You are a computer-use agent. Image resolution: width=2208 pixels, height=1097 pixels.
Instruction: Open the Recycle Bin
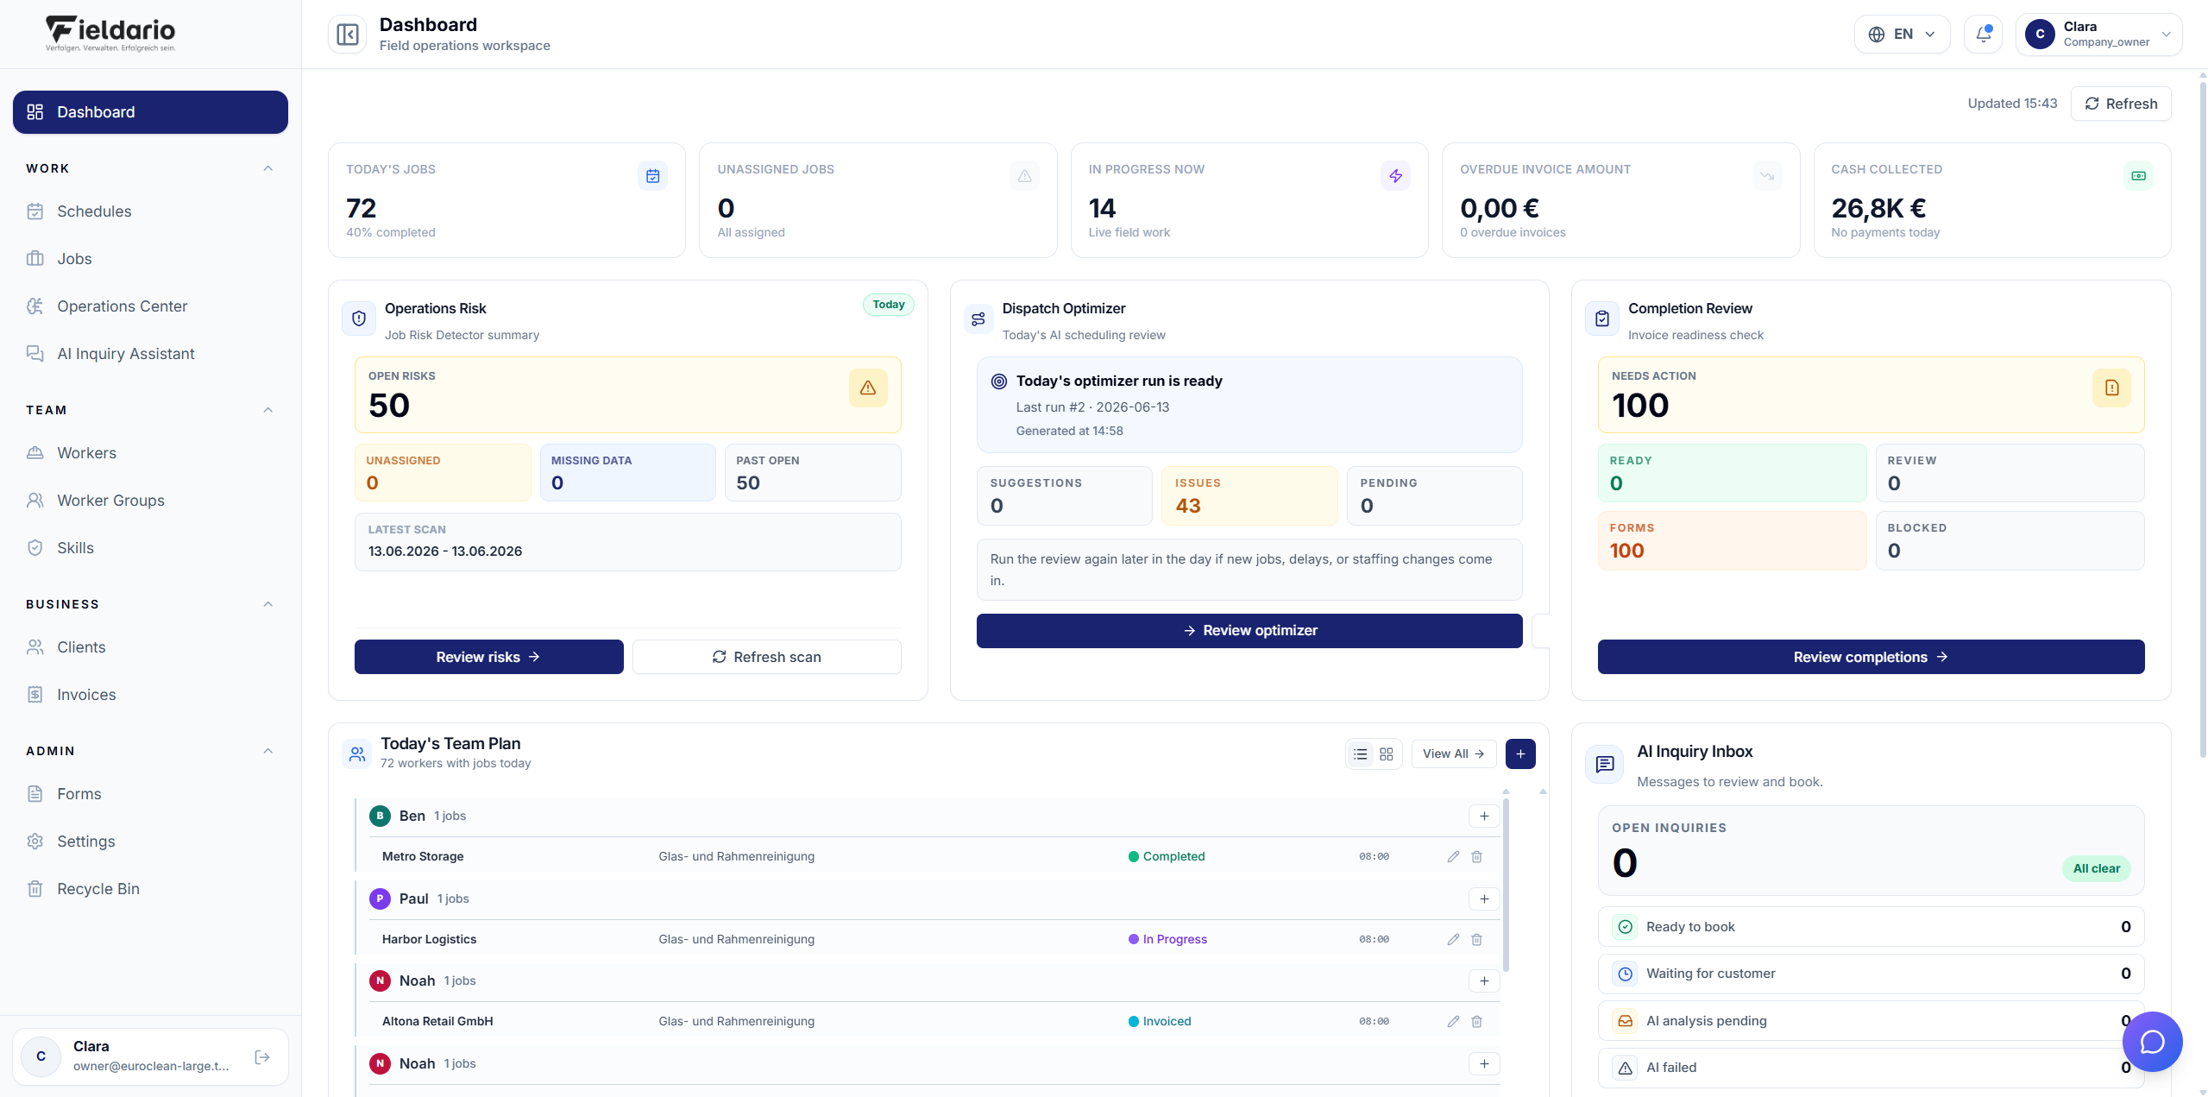click(x=150, y=889)
